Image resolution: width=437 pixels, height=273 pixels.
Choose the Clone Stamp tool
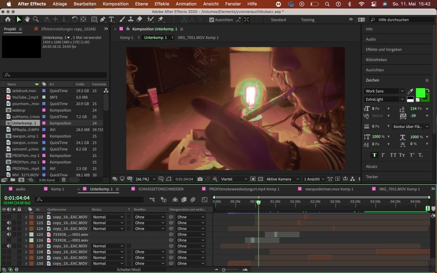point(130,20)
